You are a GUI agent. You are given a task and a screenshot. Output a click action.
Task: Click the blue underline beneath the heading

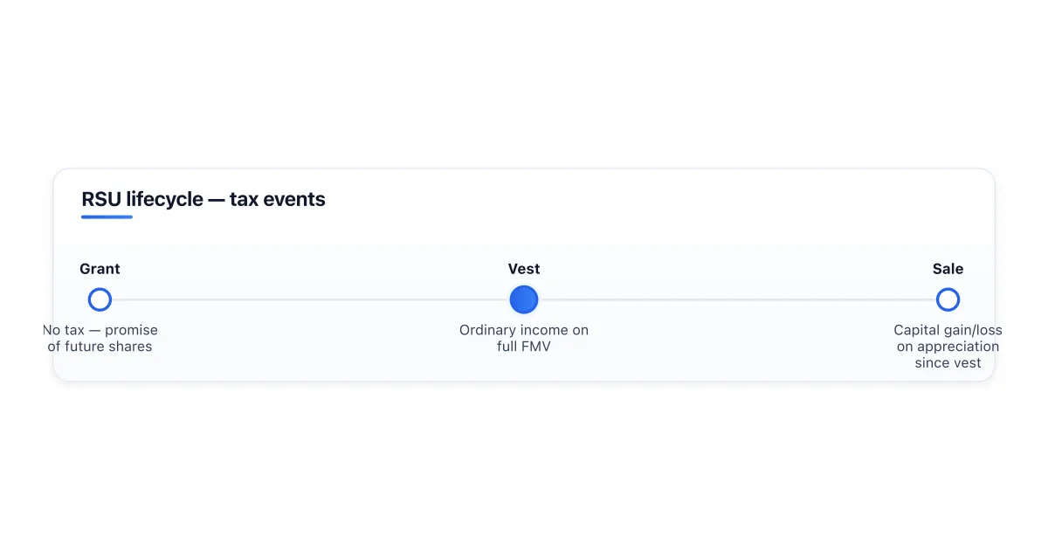click(x=107, y=217)
